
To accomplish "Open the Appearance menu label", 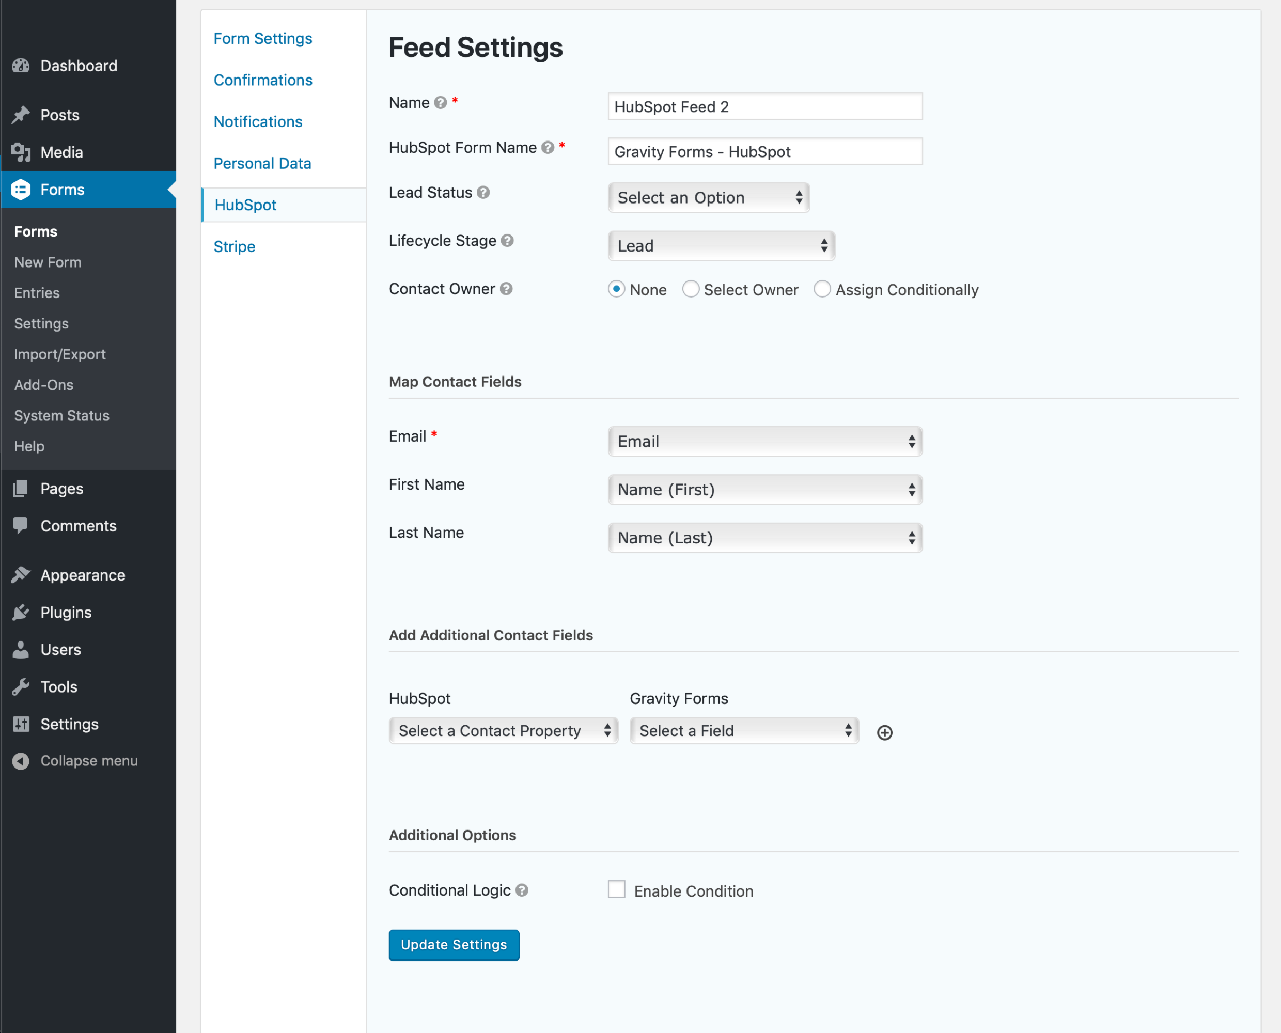I will pyautogui.click(x=83, y=575).
